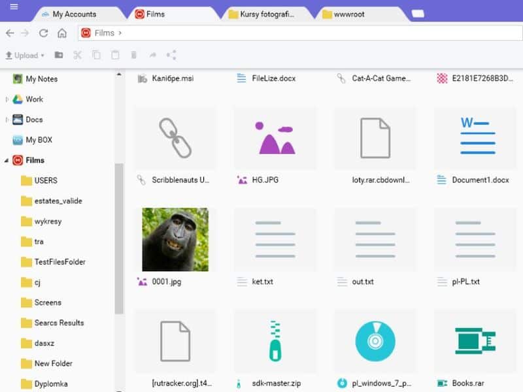Screen dimensions: 523x392
Task: Click the Cut scissors icon
Action: 77,55
